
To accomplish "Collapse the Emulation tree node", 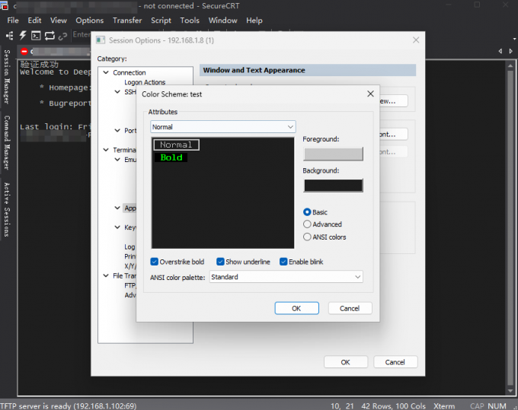I will click(117, 160).
